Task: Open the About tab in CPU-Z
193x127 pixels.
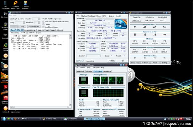Action: point(118,16)
